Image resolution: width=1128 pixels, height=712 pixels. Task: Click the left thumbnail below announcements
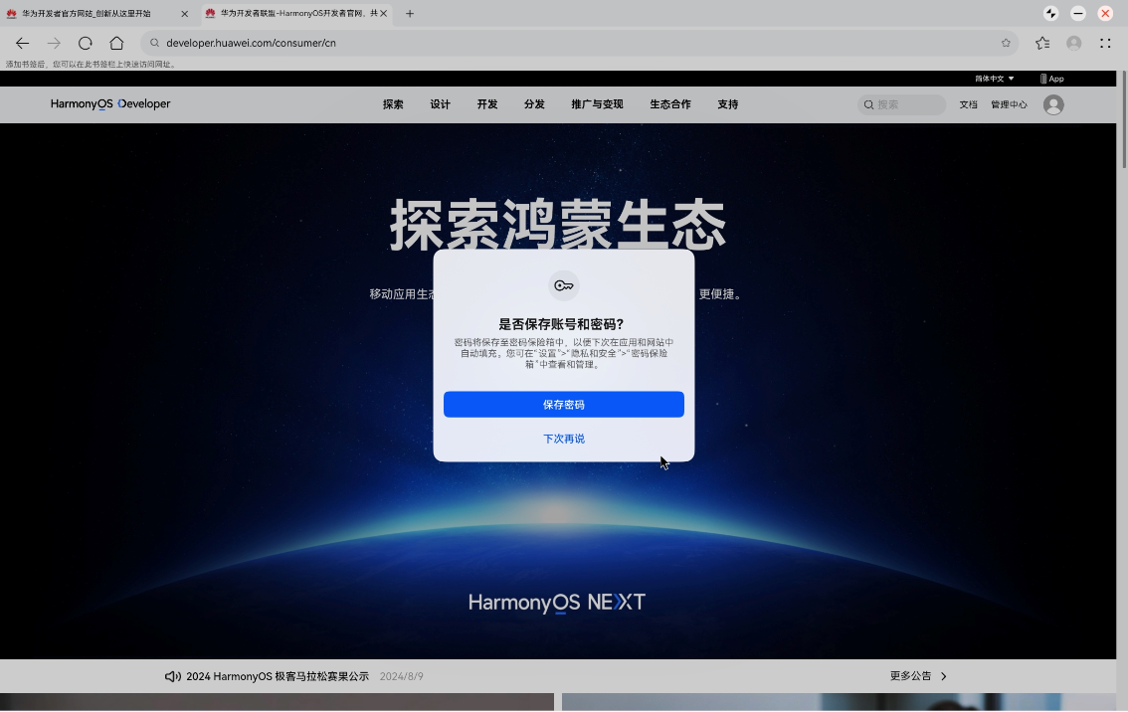click(277, 703)
